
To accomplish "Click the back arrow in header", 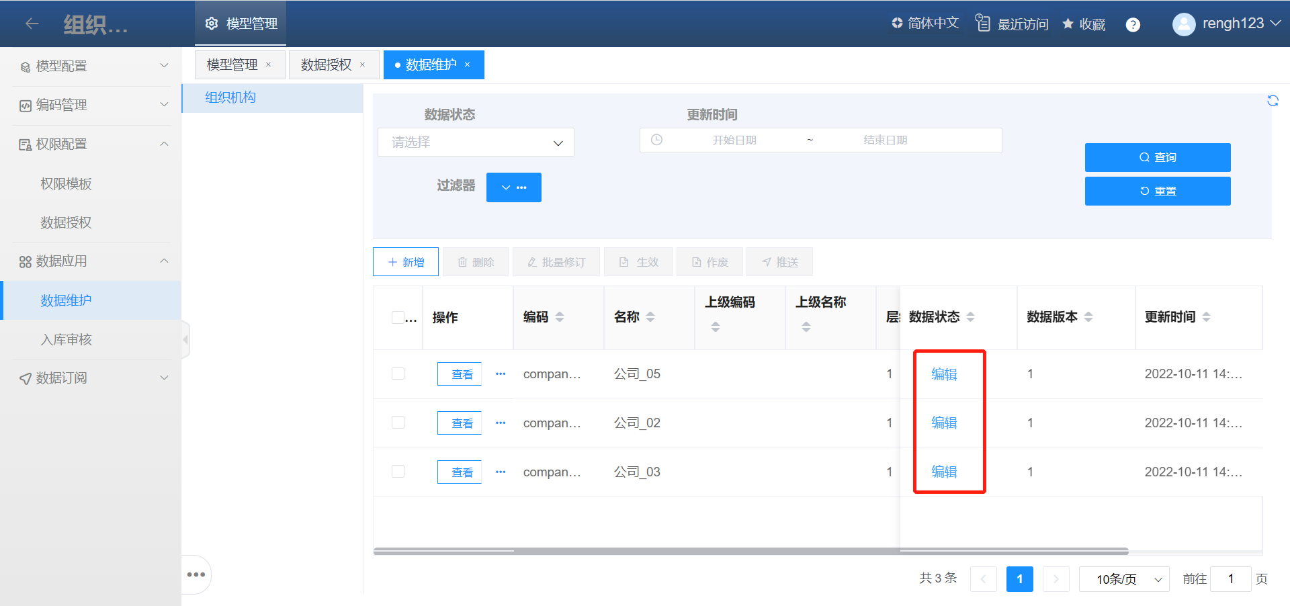I will click(32, 24).
